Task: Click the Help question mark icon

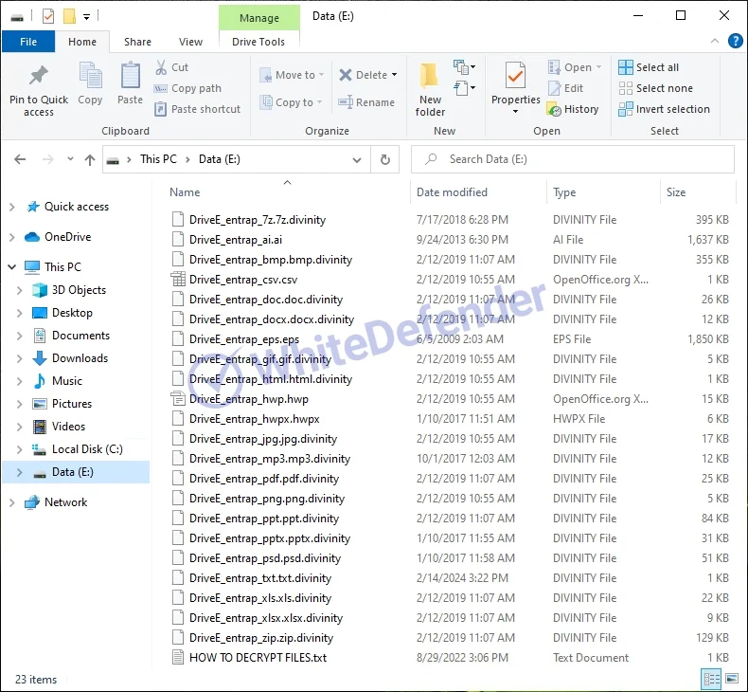Action: (735, 41)
